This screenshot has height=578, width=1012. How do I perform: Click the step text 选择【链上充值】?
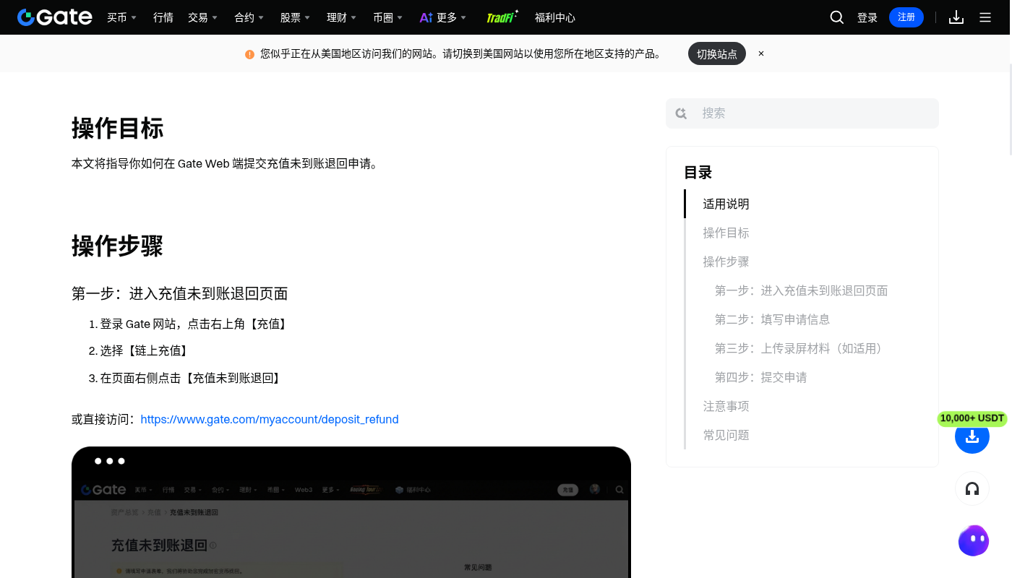click(x=145, y=350)
